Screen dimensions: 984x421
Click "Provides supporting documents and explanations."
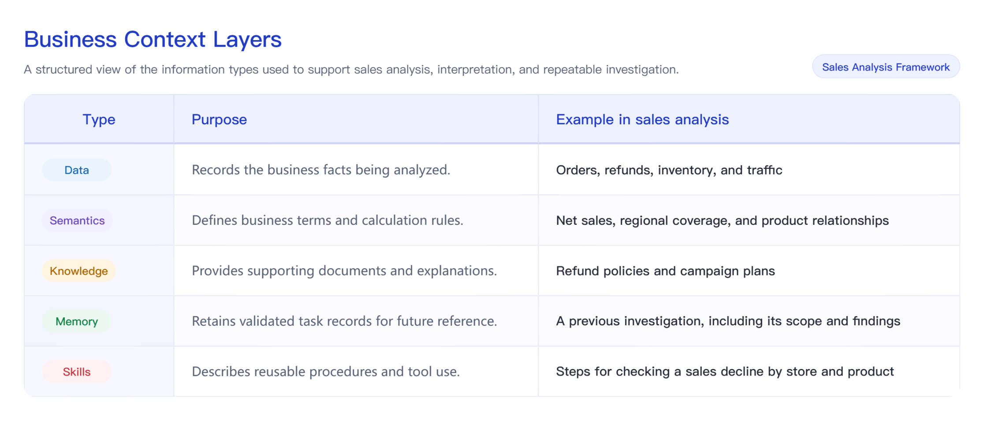tap(344, 271)
